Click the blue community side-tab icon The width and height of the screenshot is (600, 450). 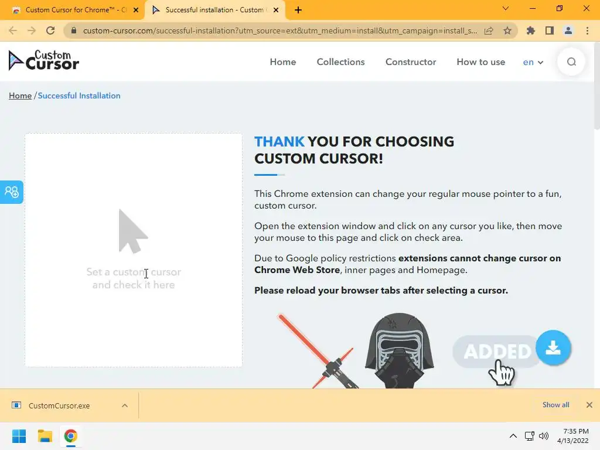(x=12, y=192)
